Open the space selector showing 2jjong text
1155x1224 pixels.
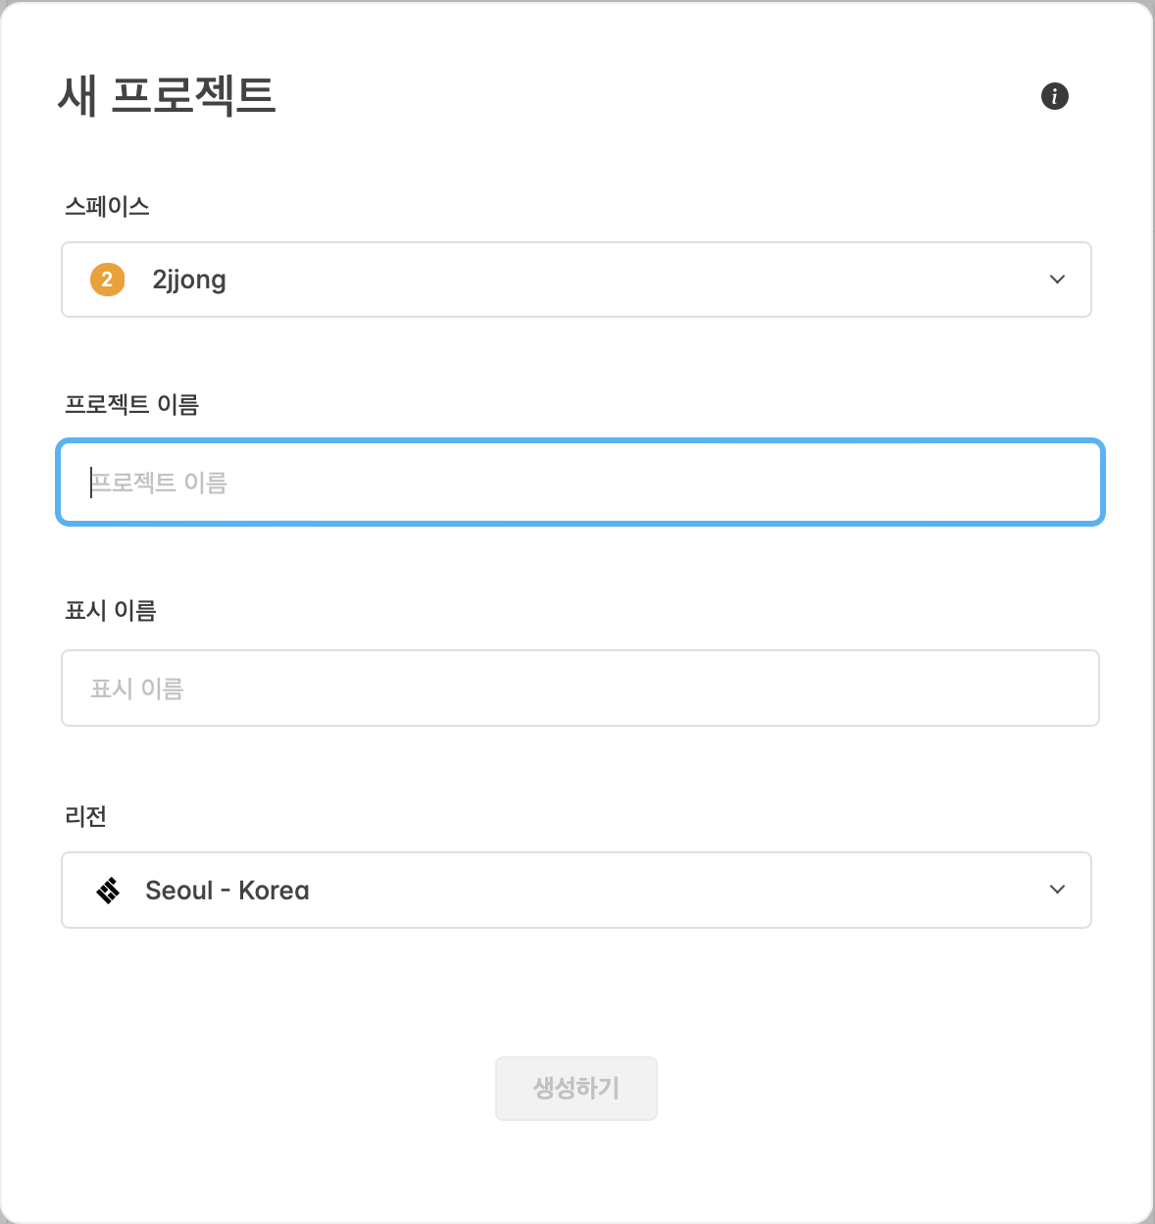tap(189, 280)
